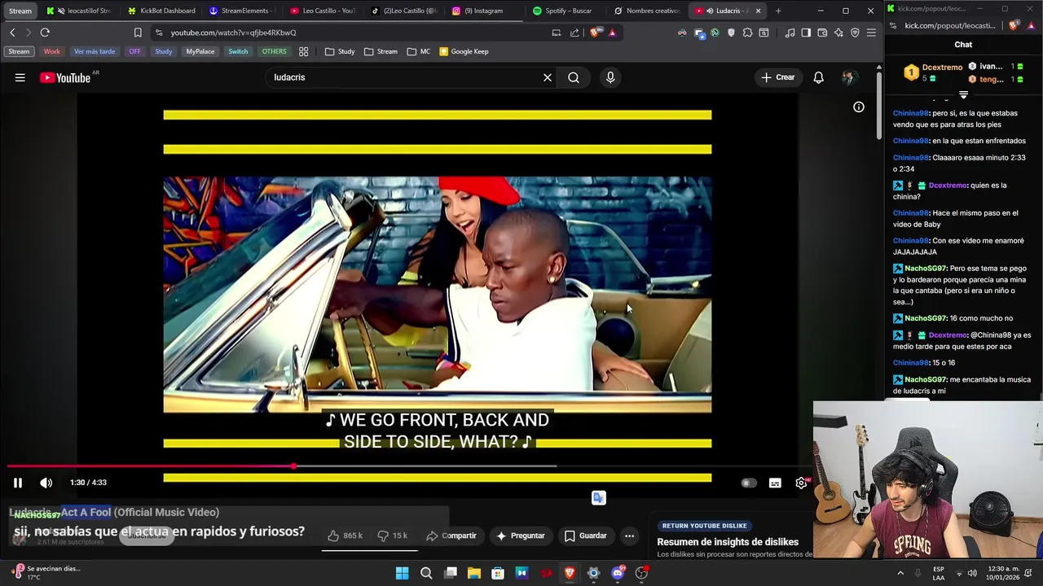Toggle subtitles with the captions button
The image size is (1043, 586).
pos(775,483)
